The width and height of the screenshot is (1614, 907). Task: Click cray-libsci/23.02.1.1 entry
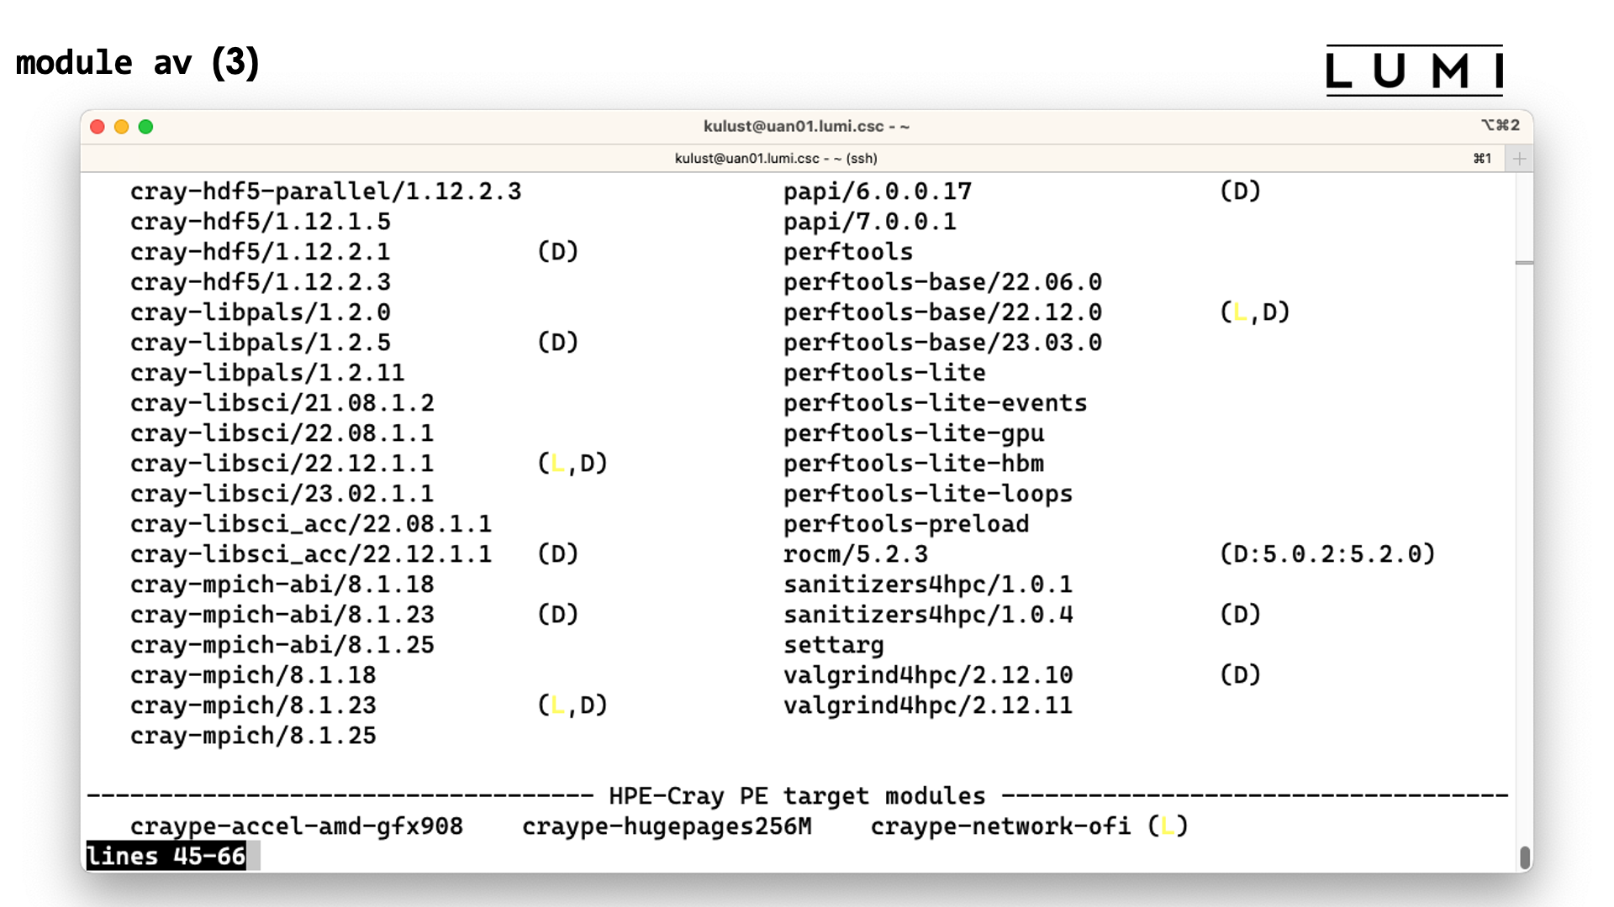pos(282,494)
